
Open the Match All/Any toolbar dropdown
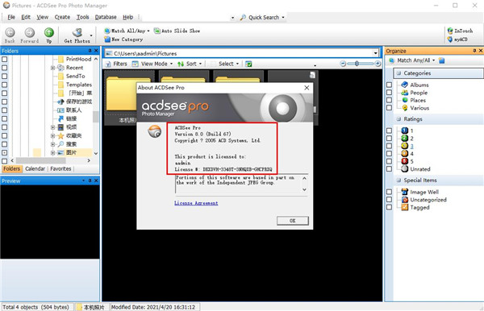coord(148,31)
